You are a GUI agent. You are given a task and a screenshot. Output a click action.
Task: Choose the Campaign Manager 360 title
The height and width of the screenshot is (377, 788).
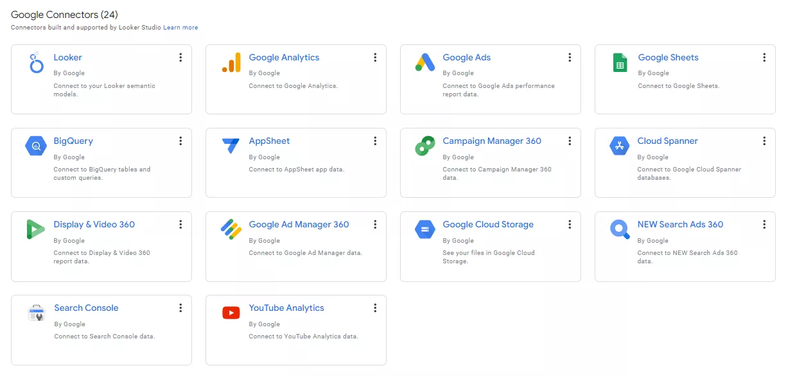(492, 141)
